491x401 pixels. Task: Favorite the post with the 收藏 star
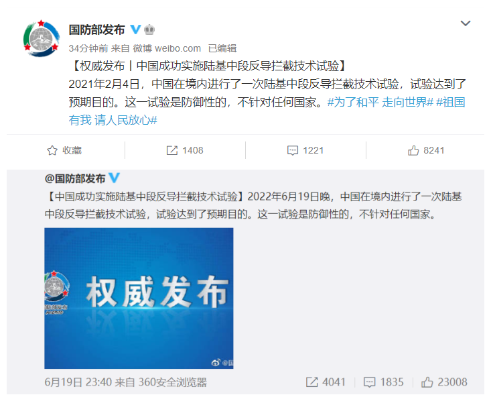pyautogui.click(x=64, y=150)
